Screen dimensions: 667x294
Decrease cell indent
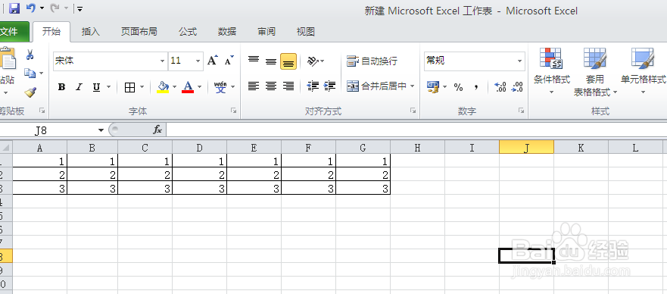(x=313, y=86)
